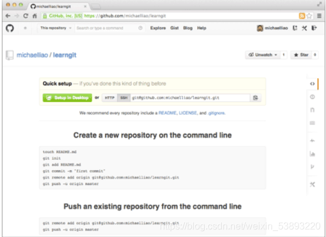Click the stargazers count 0
Viewport: 326px width, 237px height.
[315, 55]
